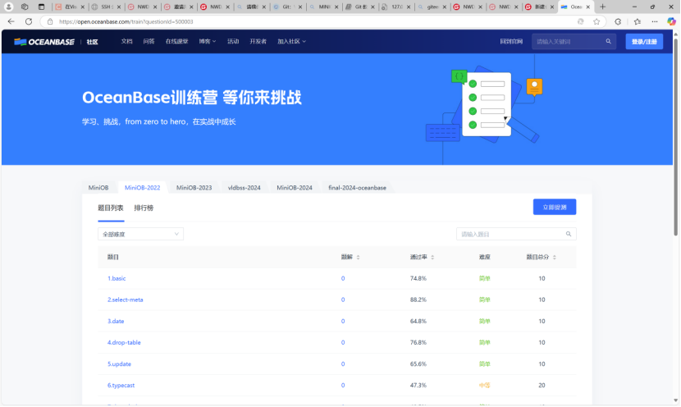Image resolution: width=681 pixels, height=407 pixels.
Task: Open the browser profile avatar icon
Action: tap(8, 7)
